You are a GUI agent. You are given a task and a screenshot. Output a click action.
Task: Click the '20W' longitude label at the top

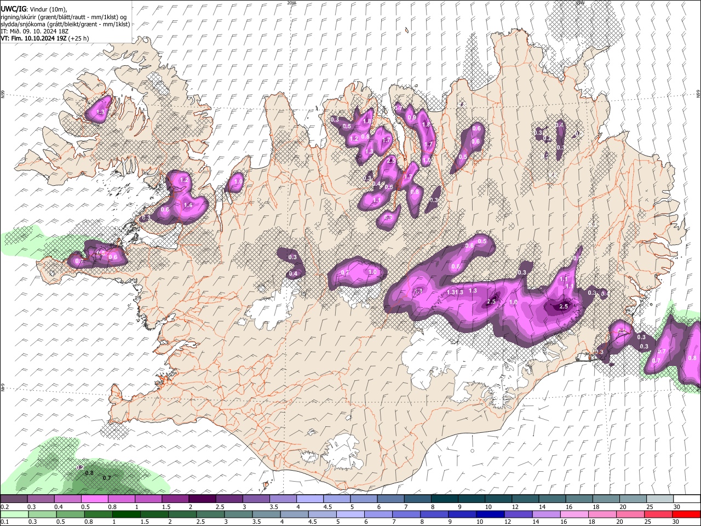[x=291, y=3]
